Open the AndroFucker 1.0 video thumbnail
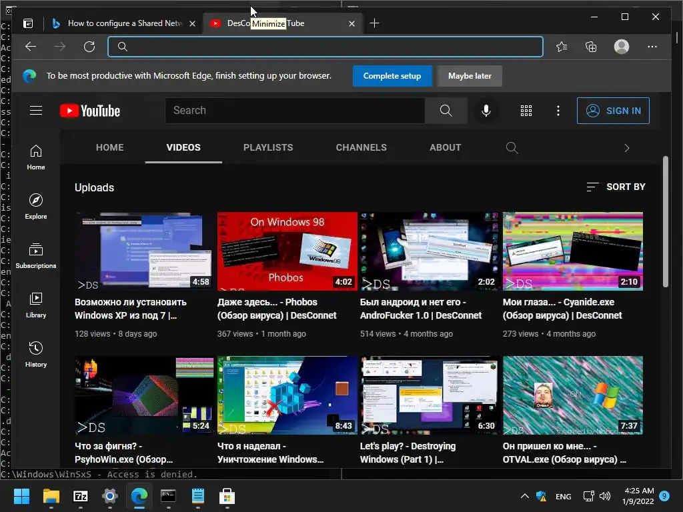The height and width of the screenshot is (512, 683). pyautogui.click(x=430, y=251)
